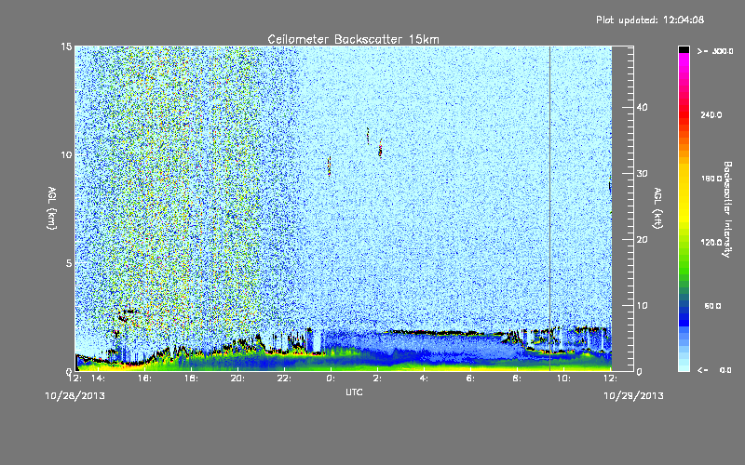Click the left y-axis tick label '15'
This screenshot has width=745, height=465.
66,46
